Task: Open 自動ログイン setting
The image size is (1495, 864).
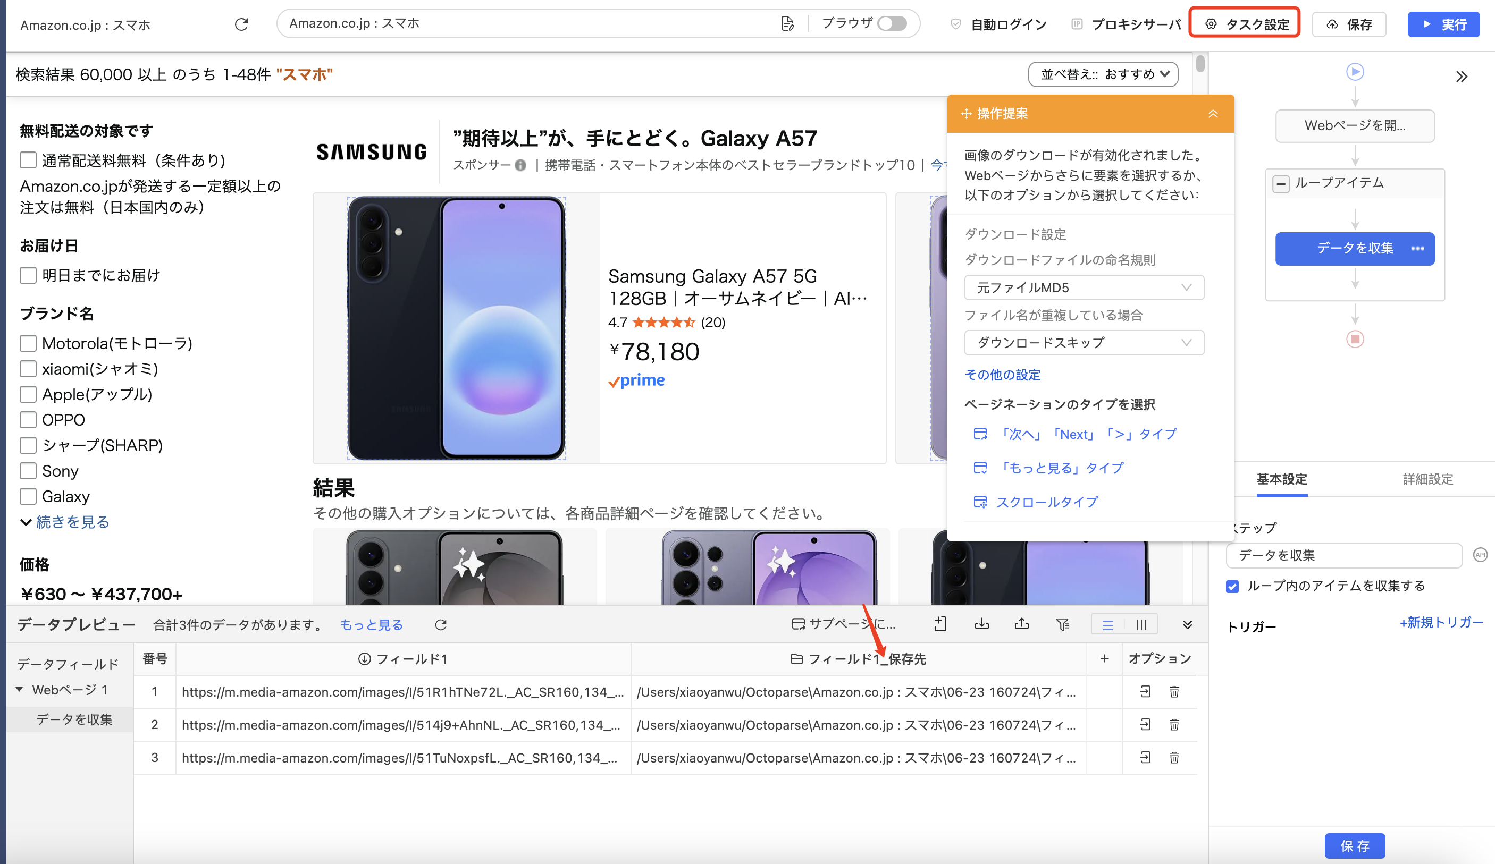Action: point(998,24)
